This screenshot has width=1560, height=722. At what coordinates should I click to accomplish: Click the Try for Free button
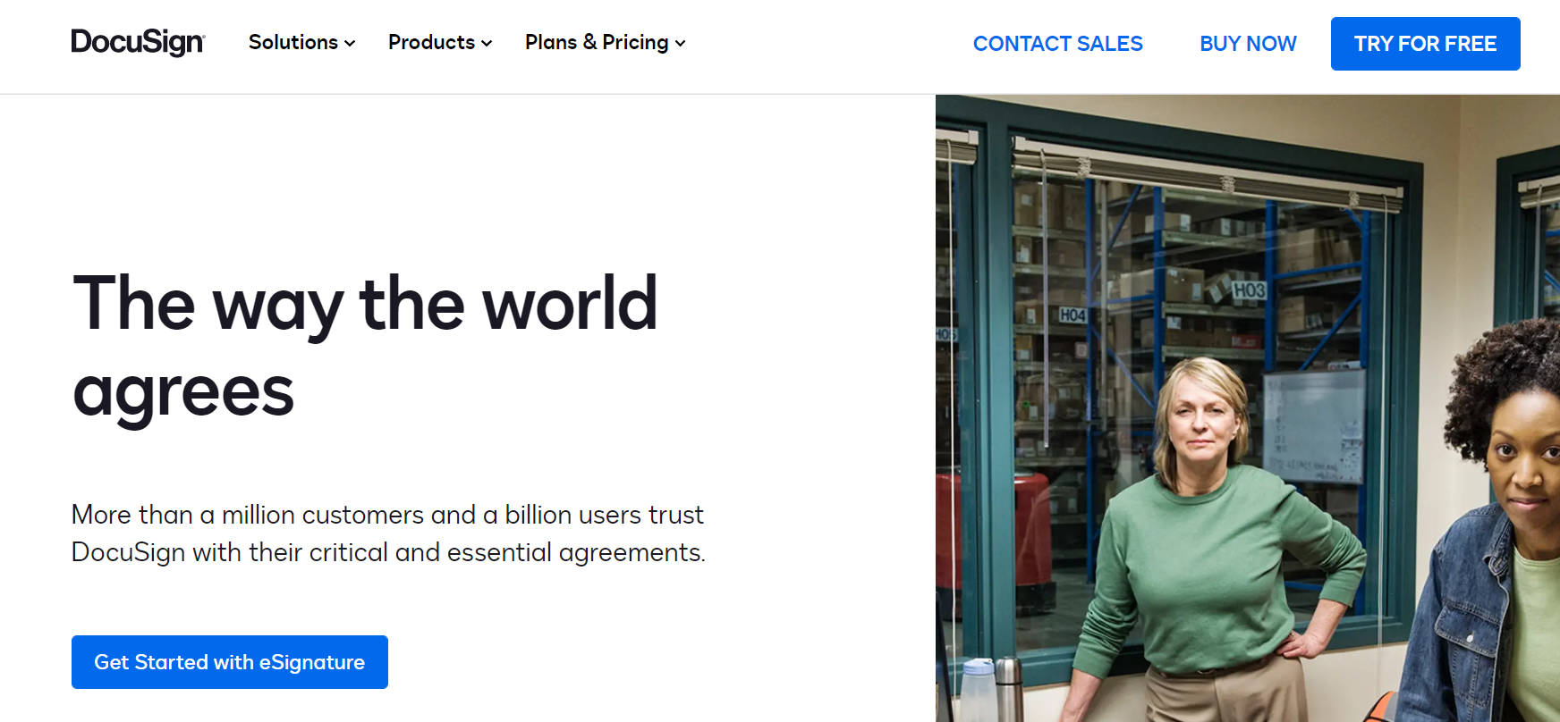[x=1425, y=44]
